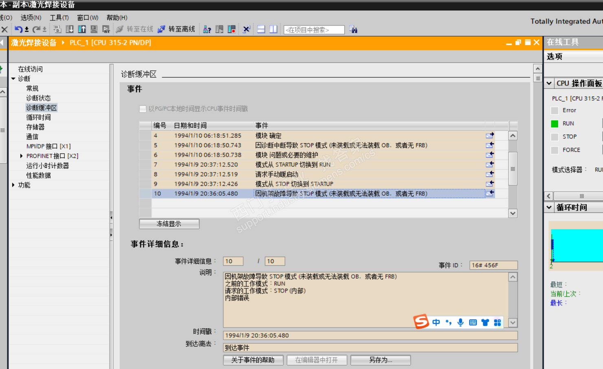Click the Start CPU toolbar icon

coord(219,29)
